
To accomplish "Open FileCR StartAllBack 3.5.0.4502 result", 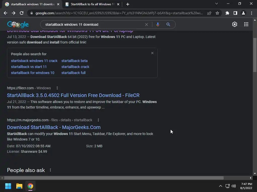I will (x=73, y=95).
